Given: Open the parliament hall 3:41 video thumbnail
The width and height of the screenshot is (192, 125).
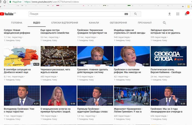Looking at the screenshot, I should 58,56.
